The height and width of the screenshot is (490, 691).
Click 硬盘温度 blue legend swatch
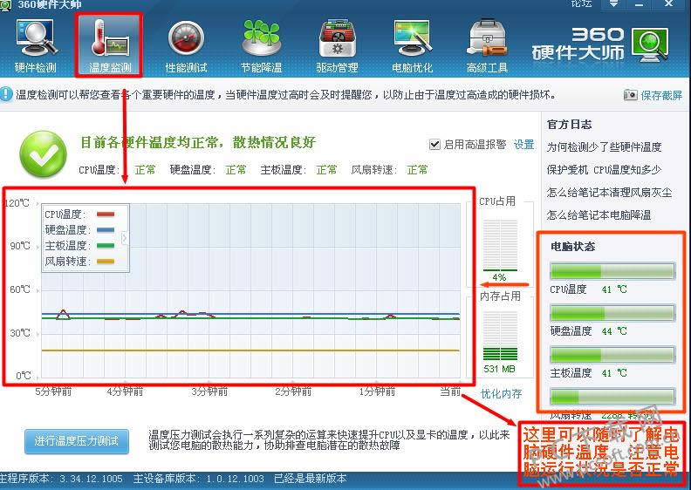[x=106, y=230]
